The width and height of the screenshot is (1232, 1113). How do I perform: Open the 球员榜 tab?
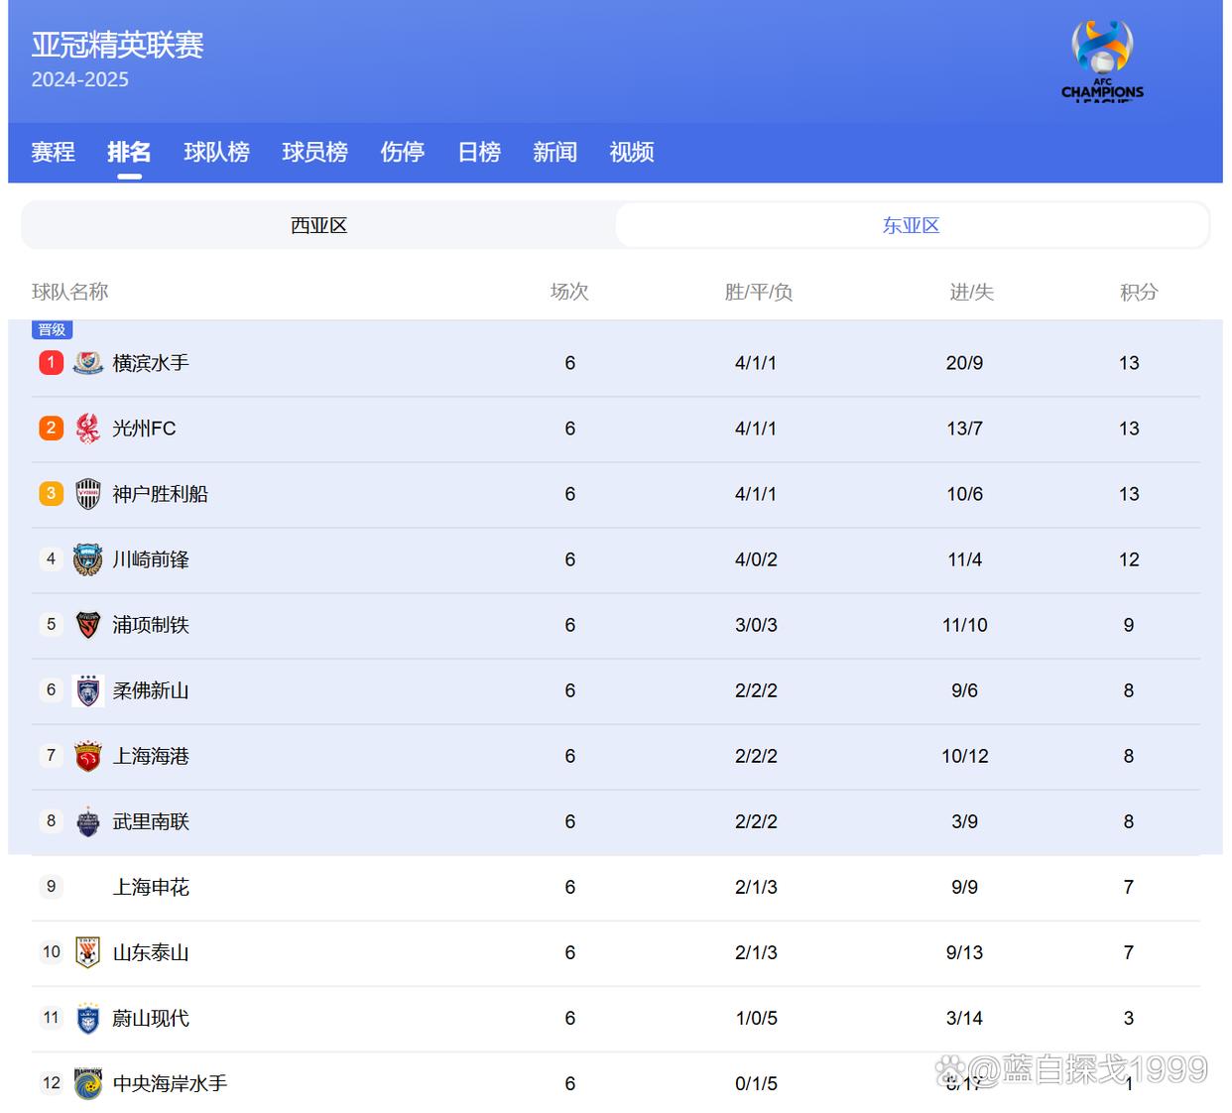click(x=314, y=152)
